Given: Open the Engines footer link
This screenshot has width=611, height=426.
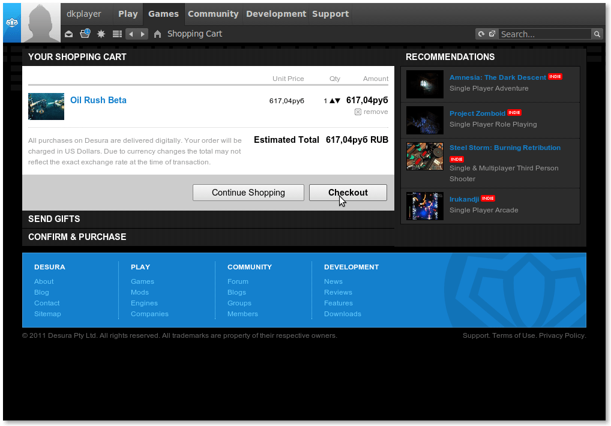Looking at the screenshot, I should click(x=144, y=304).
